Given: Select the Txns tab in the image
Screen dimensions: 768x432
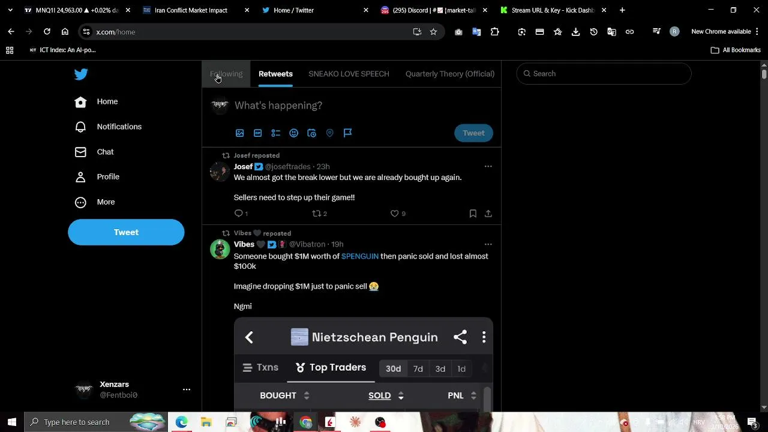Looking at the screenshot, I should pos(260,368).
